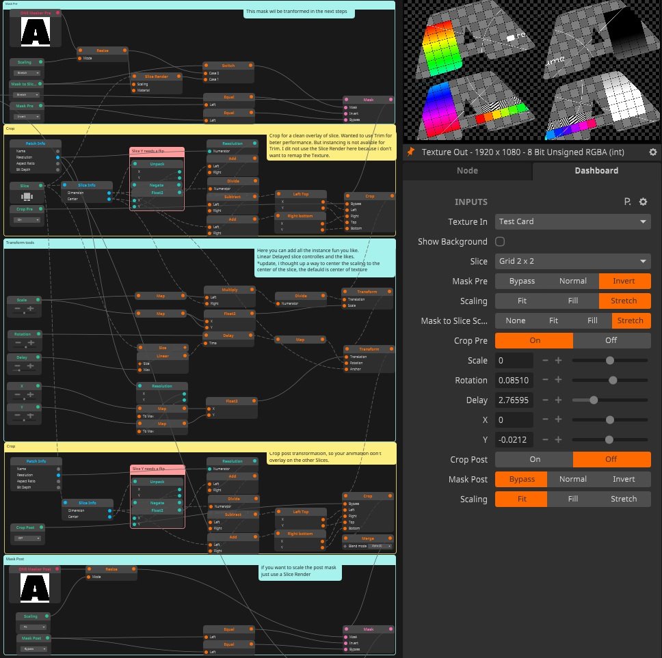Viewport: 662px width, 658px height.
Task: Click the plus icon in the Rotation row
Action: click(x=558, y=380)
